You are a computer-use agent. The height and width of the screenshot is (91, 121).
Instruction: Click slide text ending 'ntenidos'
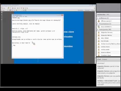pos(68,46)
